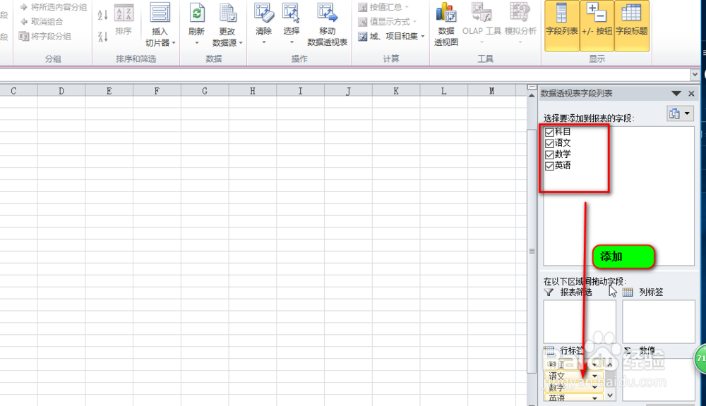Uncheck the 科目 field checkbox
Screen dimensions: 706x406
click(549, 133)
